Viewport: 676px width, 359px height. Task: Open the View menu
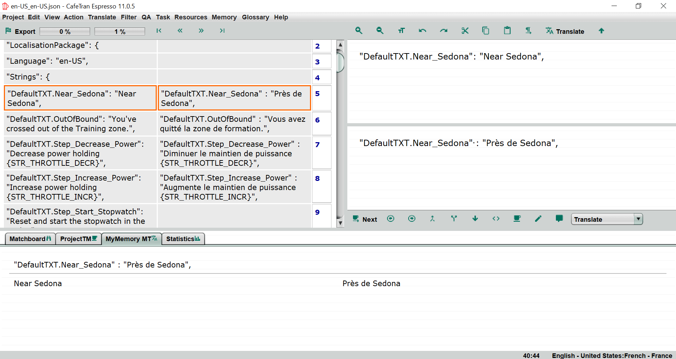pos(52,17)
